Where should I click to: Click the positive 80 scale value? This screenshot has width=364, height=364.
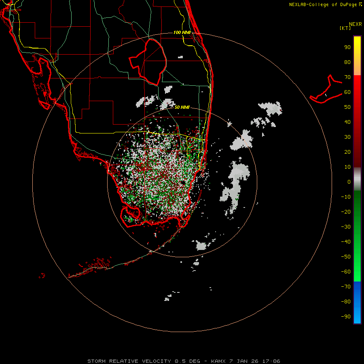click(347, 62)
